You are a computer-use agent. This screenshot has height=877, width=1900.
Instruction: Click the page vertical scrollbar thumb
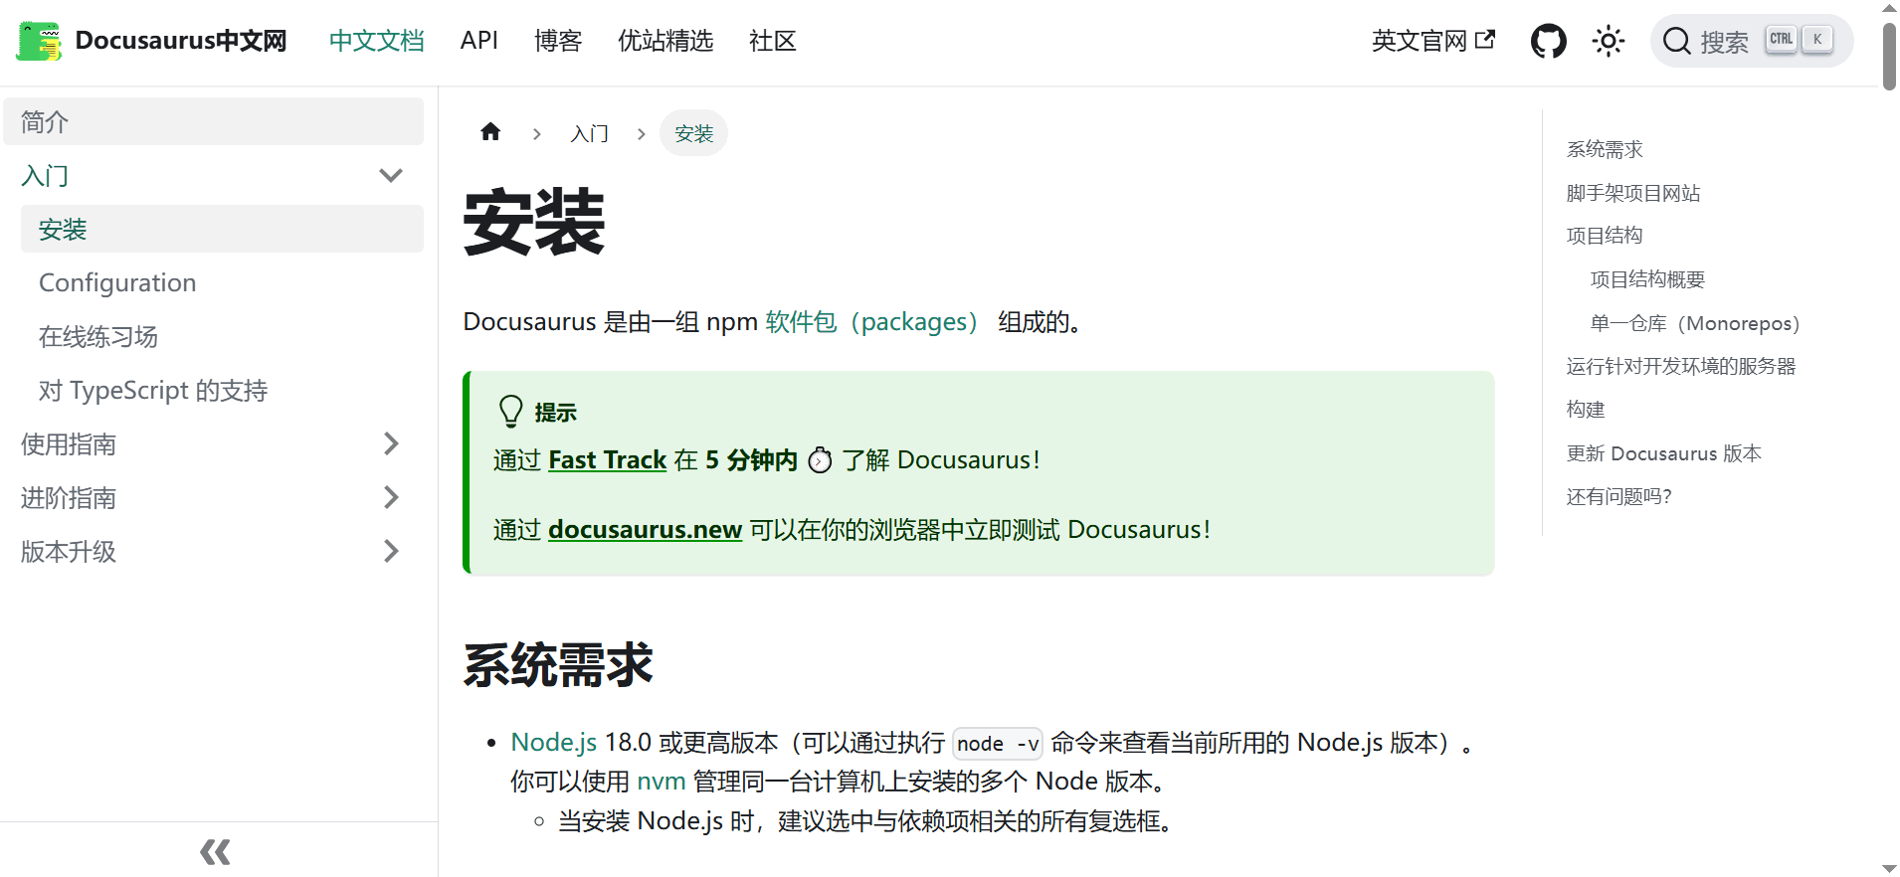tap(1889, 56)
